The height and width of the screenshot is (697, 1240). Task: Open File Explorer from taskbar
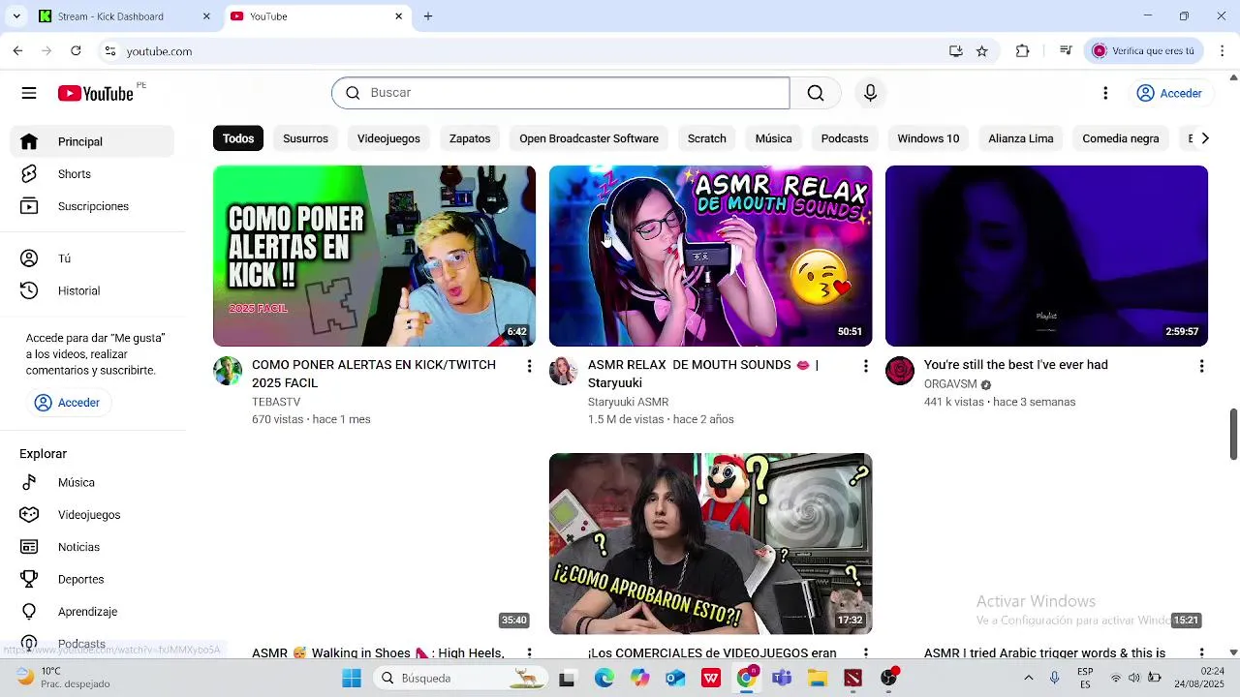pos(818,678)
